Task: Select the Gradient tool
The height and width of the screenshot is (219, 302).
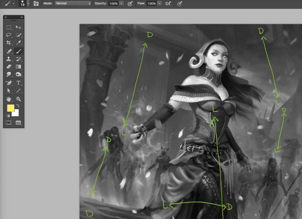Action: point(19,66)
